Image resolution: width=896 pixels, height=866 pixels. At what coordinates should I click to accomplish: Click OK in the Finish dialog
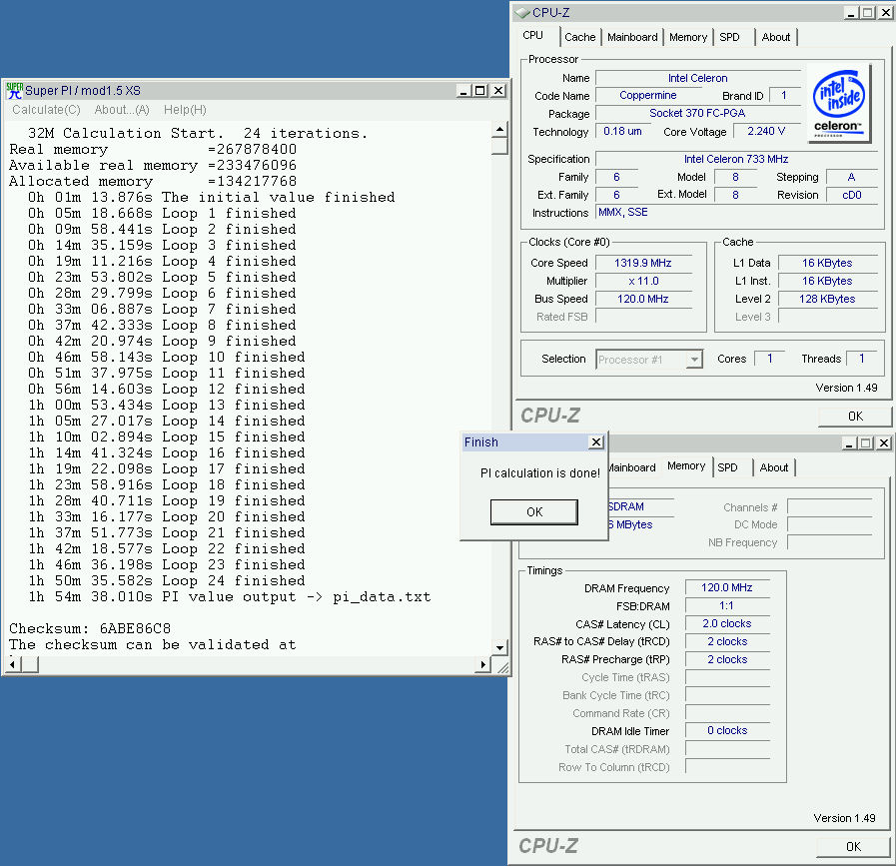(x=534, y=511)
